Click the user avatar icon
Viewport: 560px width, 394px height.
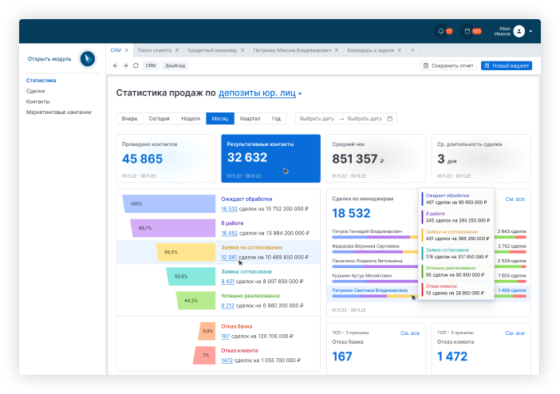point(519,31)
